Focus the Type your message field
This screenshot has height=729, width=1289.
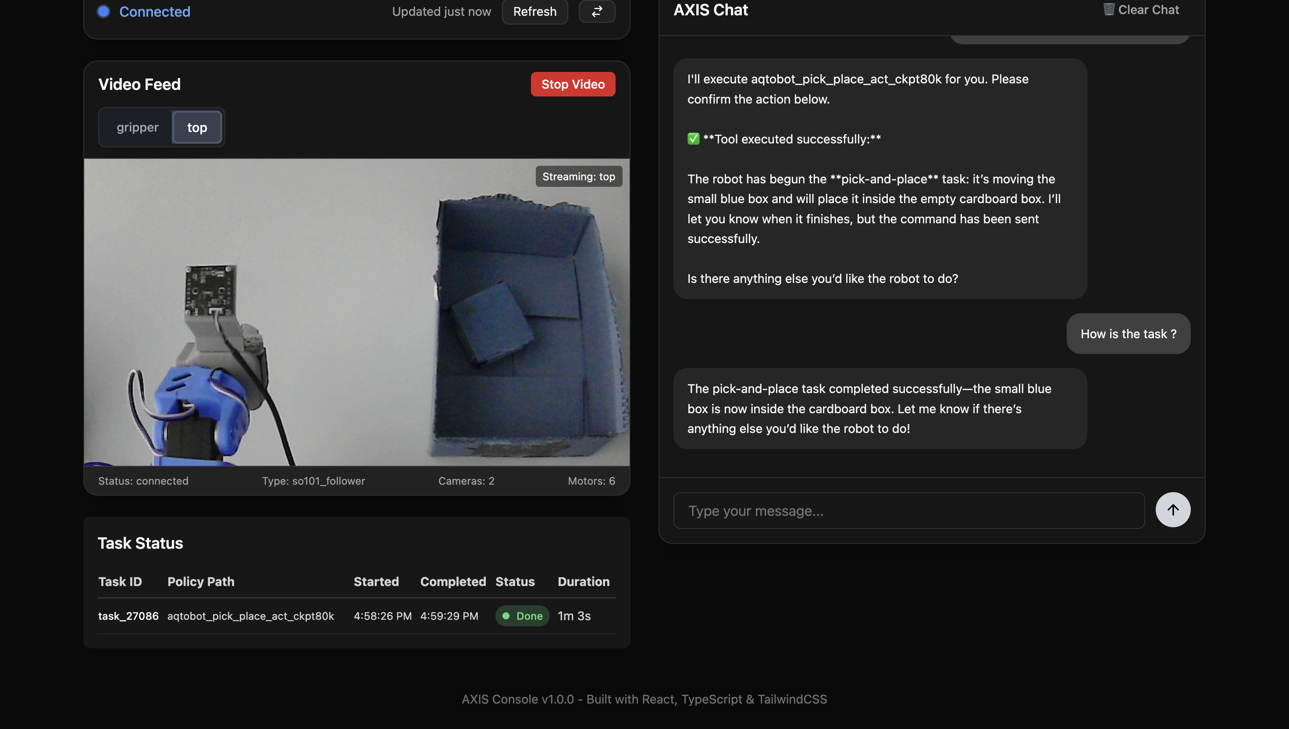pyautogui.click(x=908, y=510)
